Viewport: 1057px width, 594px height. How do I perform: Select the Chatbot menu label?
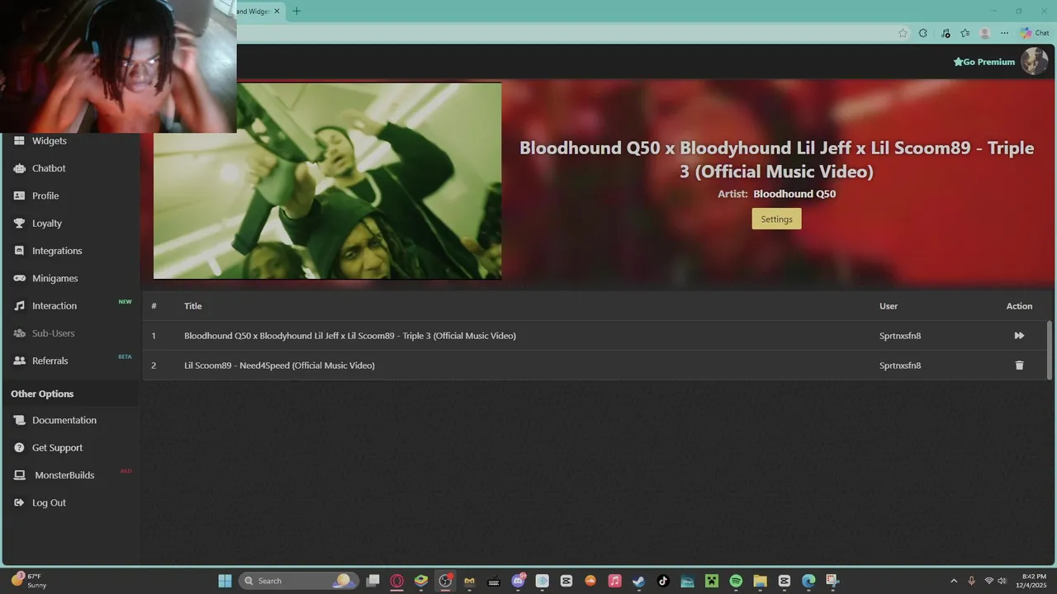[49, 168]
